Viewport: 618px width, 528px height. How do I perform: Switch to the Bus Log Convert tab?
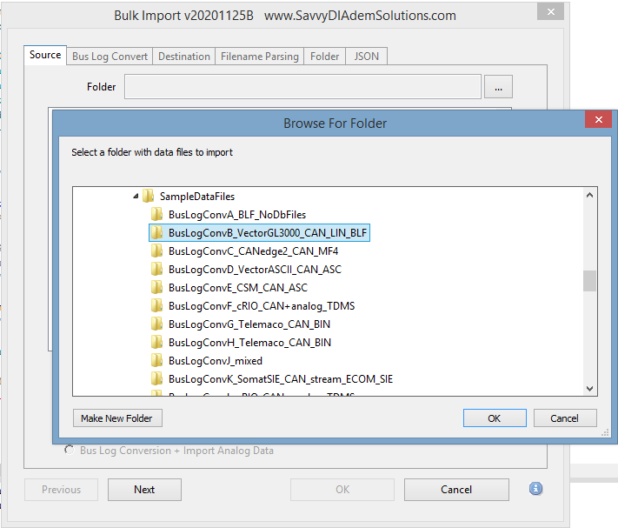pos(110,57)
